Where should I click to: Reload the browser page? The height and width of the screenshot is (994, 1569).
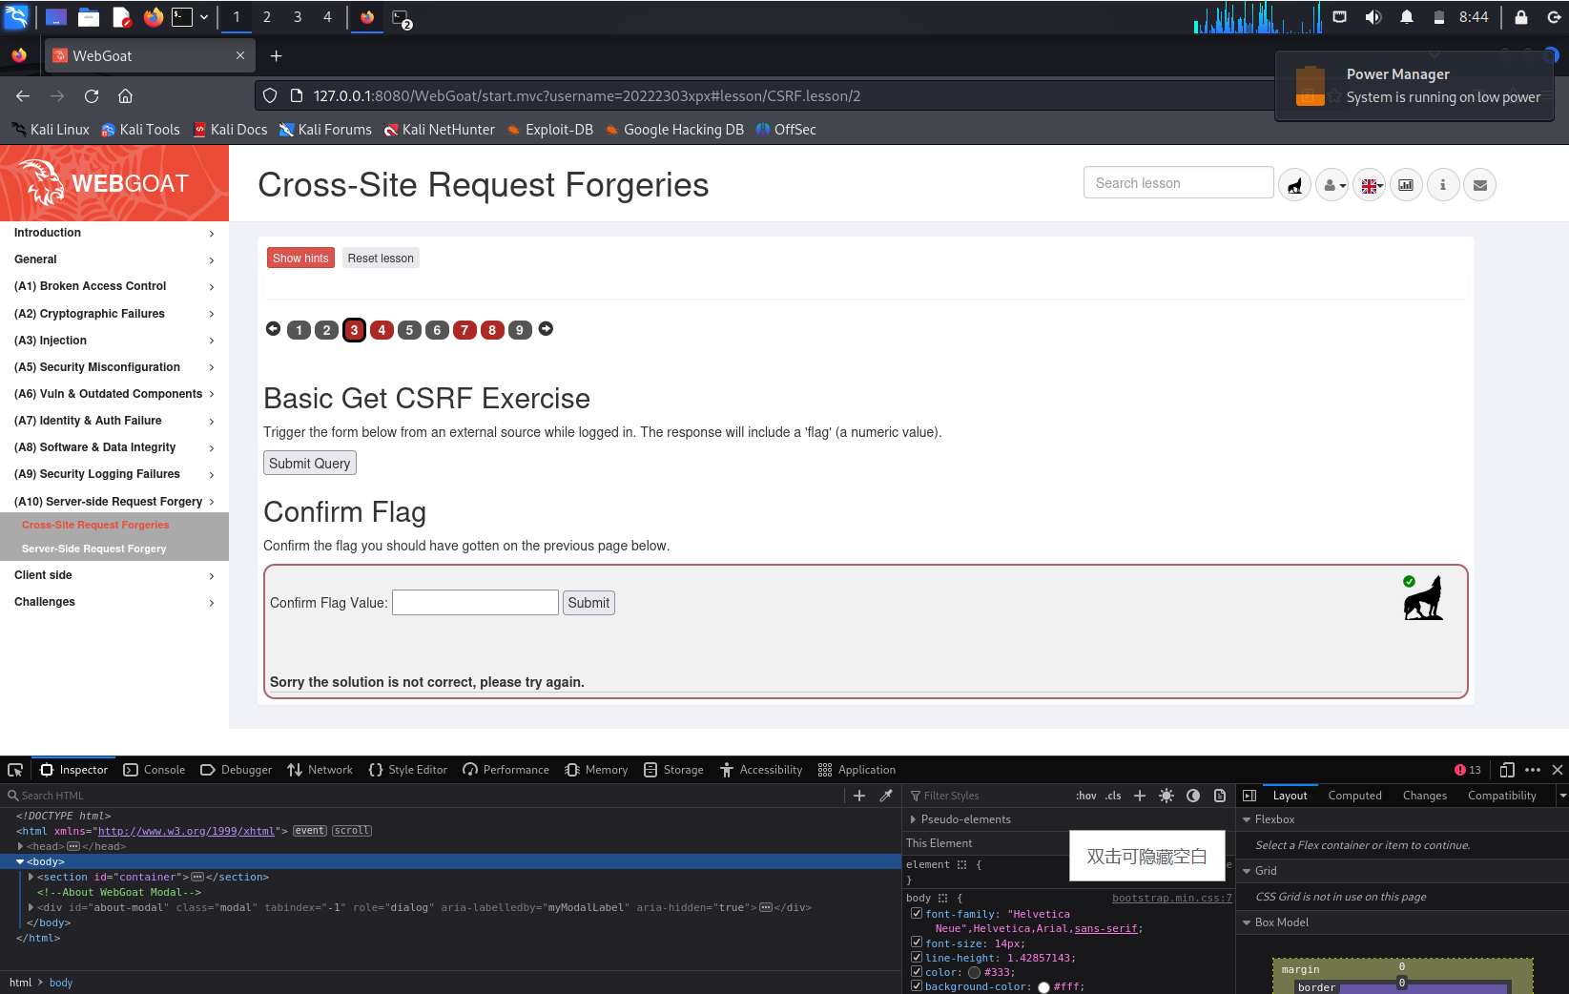92,95
